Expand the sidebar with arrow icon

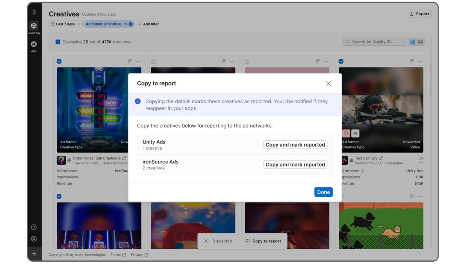[x=34, y=254]
